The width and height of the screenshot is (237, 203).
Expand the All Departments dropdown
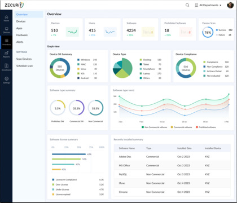[208, 5]
